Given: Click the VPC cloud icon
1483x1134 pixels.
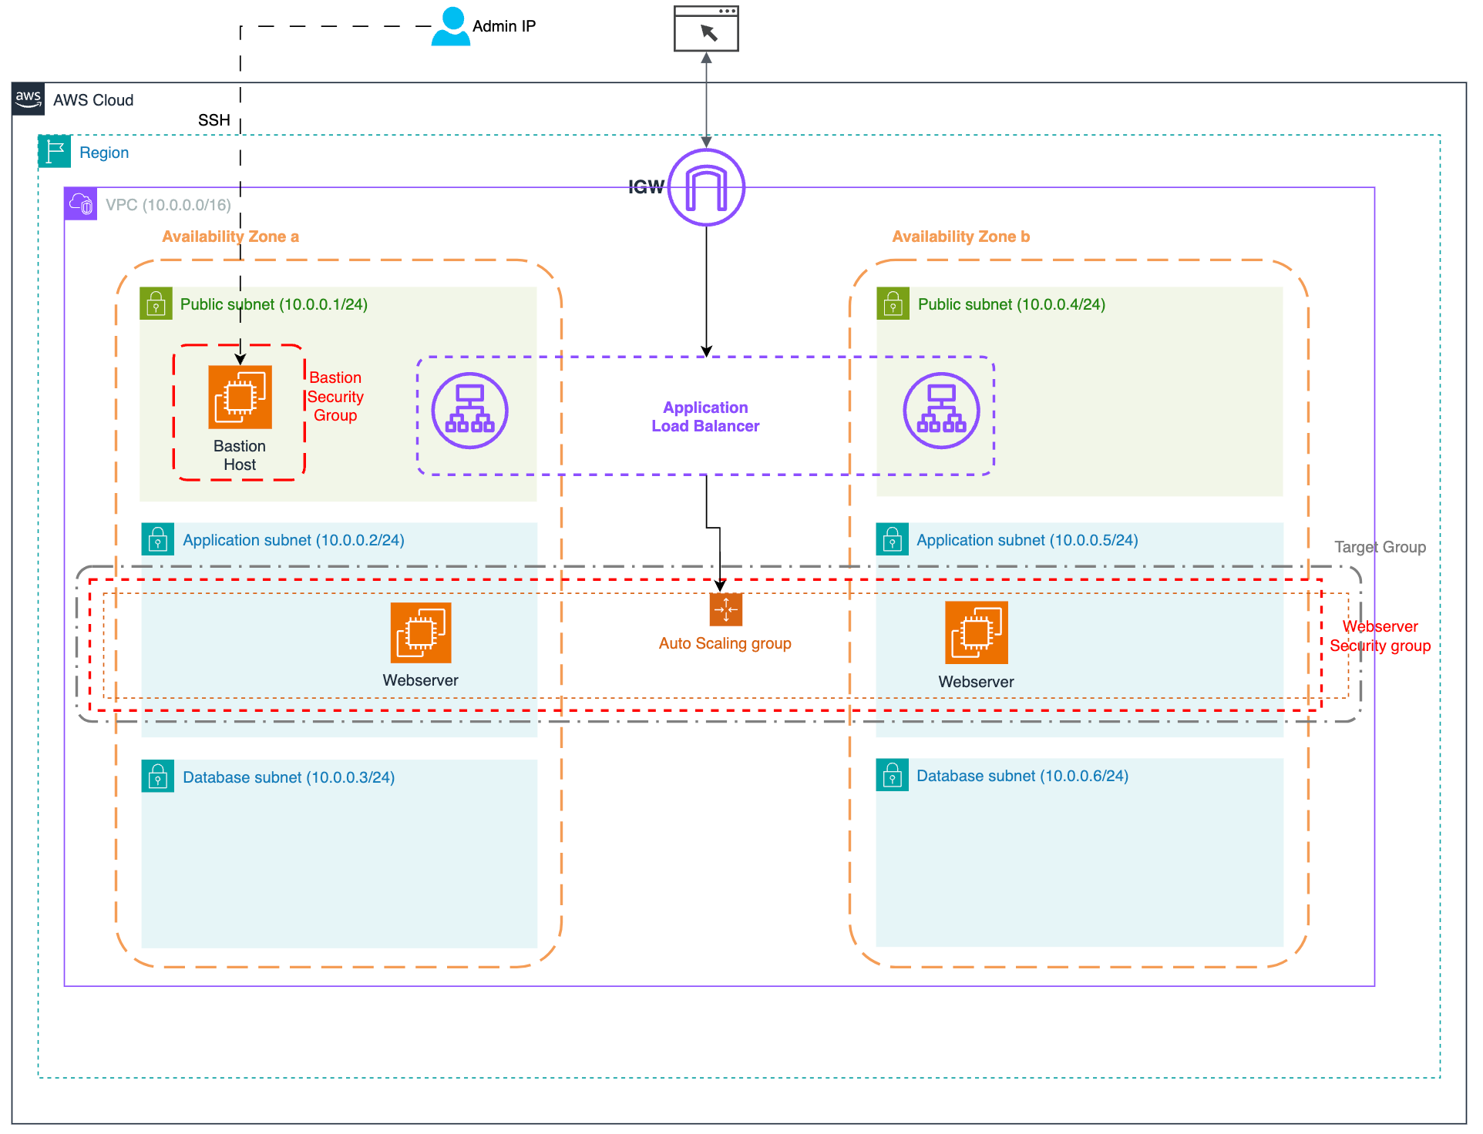Looking at the screenshot, I should (x=81, y=204).
